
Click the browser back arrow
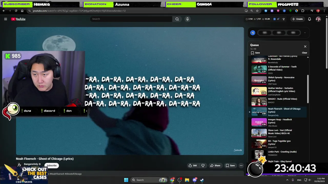4,11
